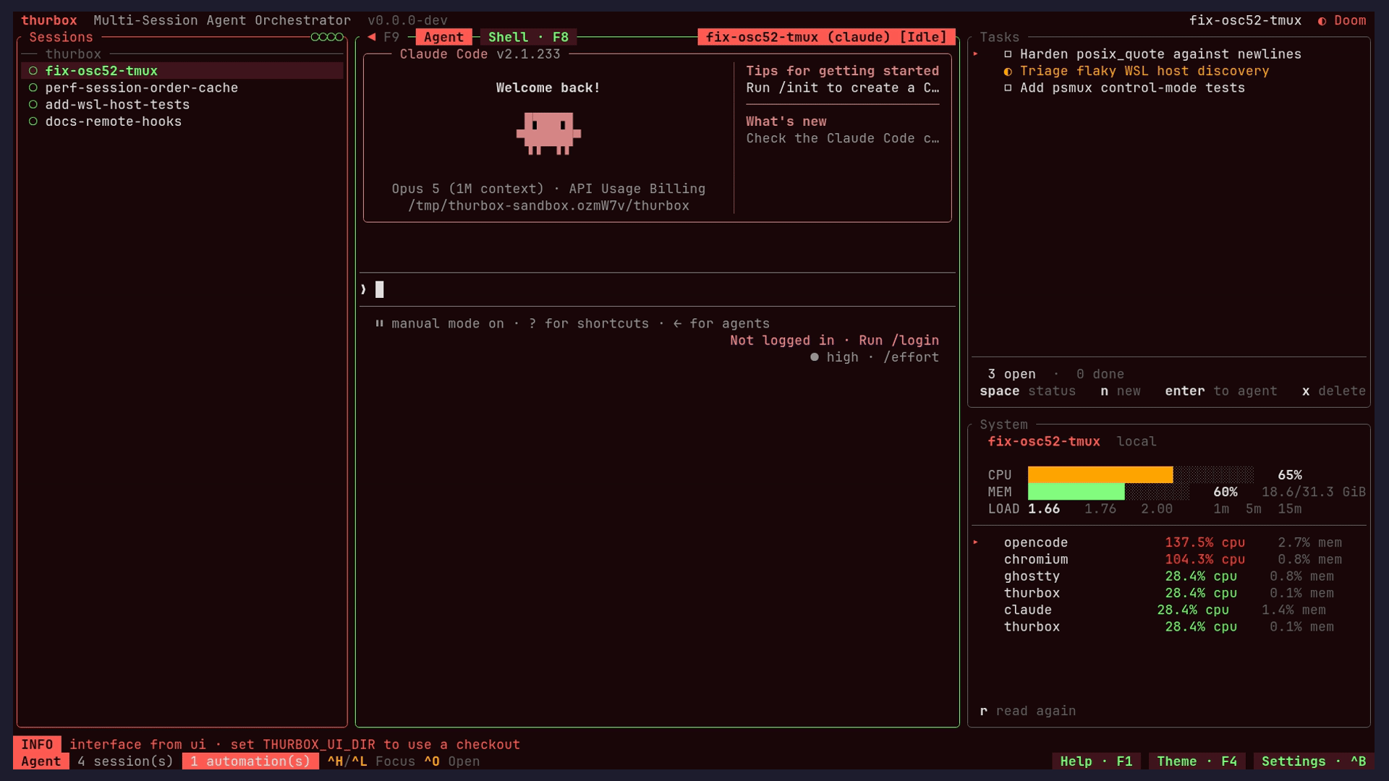
Task: Click the version label 'v0.0.0-dev'
Action: 407,21
